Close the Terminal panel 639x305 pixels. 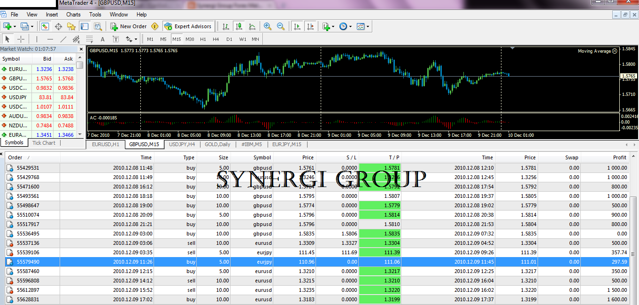[x=2, y=153]
